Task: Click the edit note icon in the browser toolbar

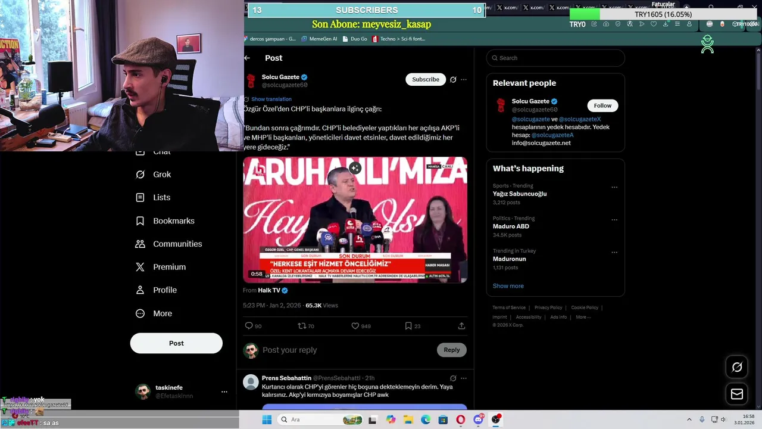Action: tap(594, 24)
